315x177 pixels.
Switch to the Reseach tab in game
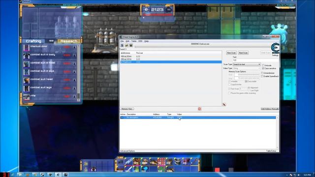point(69,41)
